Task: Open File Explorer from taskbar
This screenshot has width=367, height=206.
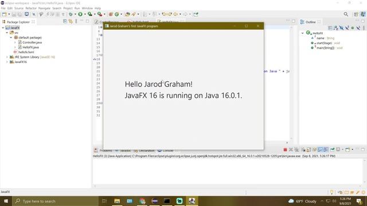Action: [117, 201]
